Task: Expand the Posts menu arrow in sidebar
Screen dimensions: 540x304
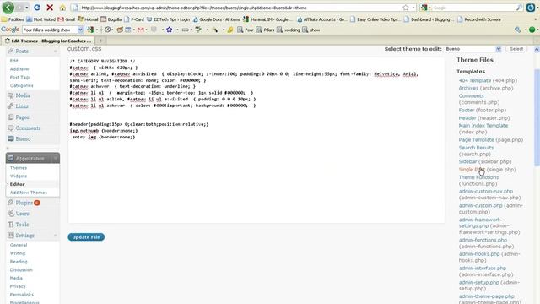Action: pos(55,52)
